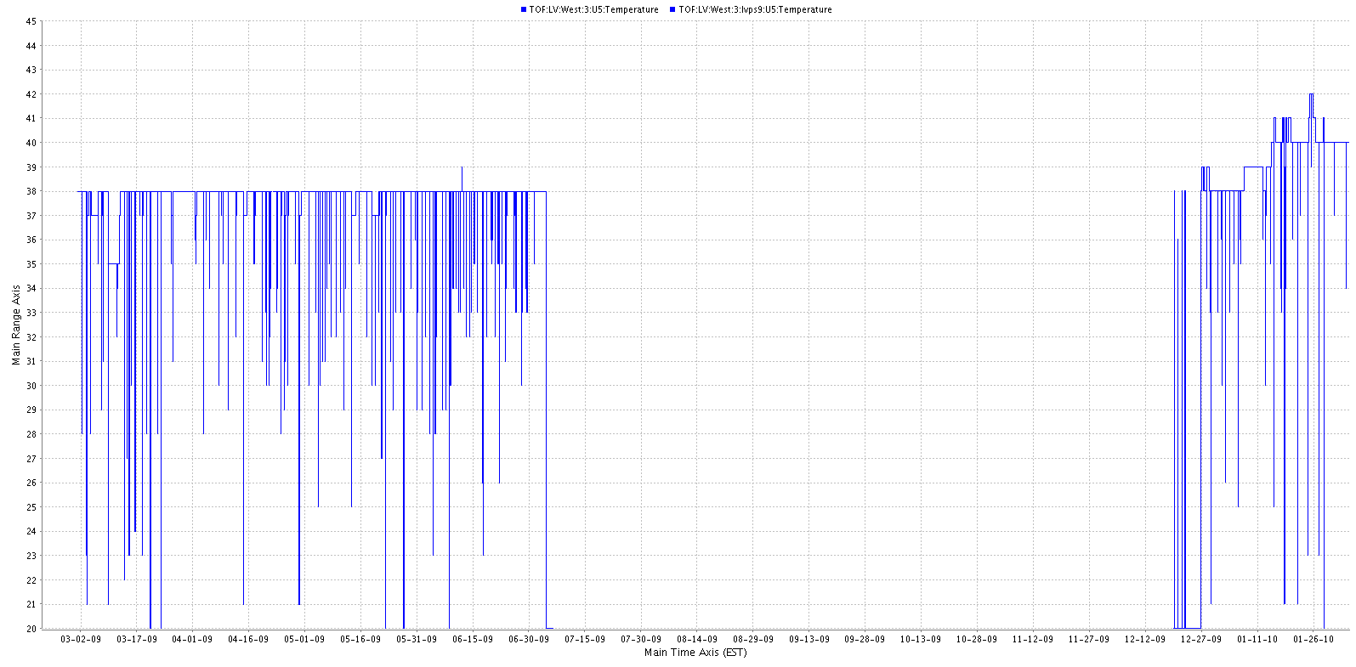Click the value 32 on the range axis
The image size is (1356, 667).
(31, 337)
